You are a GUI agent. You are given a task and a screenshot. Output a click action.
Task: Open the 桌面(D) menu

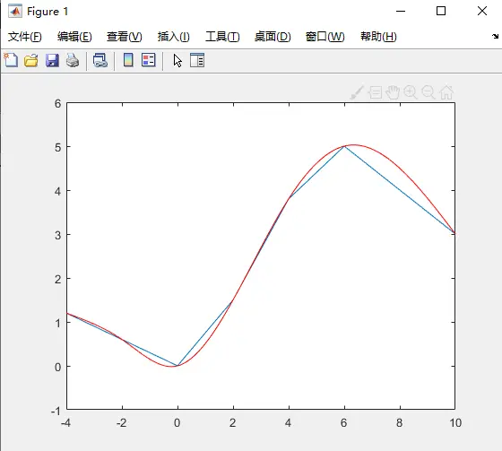point(273,37)
